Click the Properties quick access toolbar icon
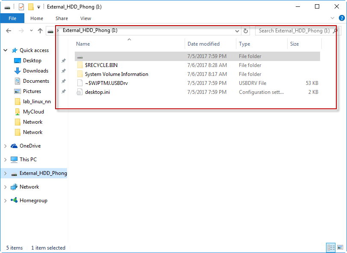The width and height of the screenshot is (347, 253). 21,7
